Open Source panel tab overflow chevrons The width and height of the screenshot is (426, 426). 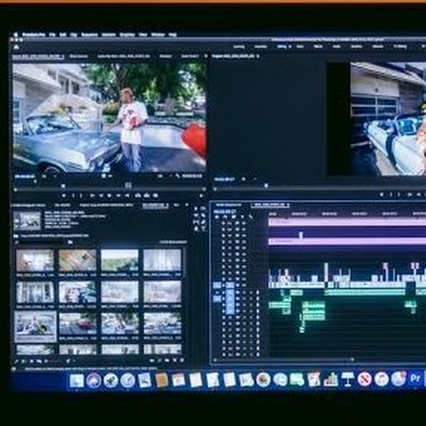pyautogui.click(x=206, y=56)
